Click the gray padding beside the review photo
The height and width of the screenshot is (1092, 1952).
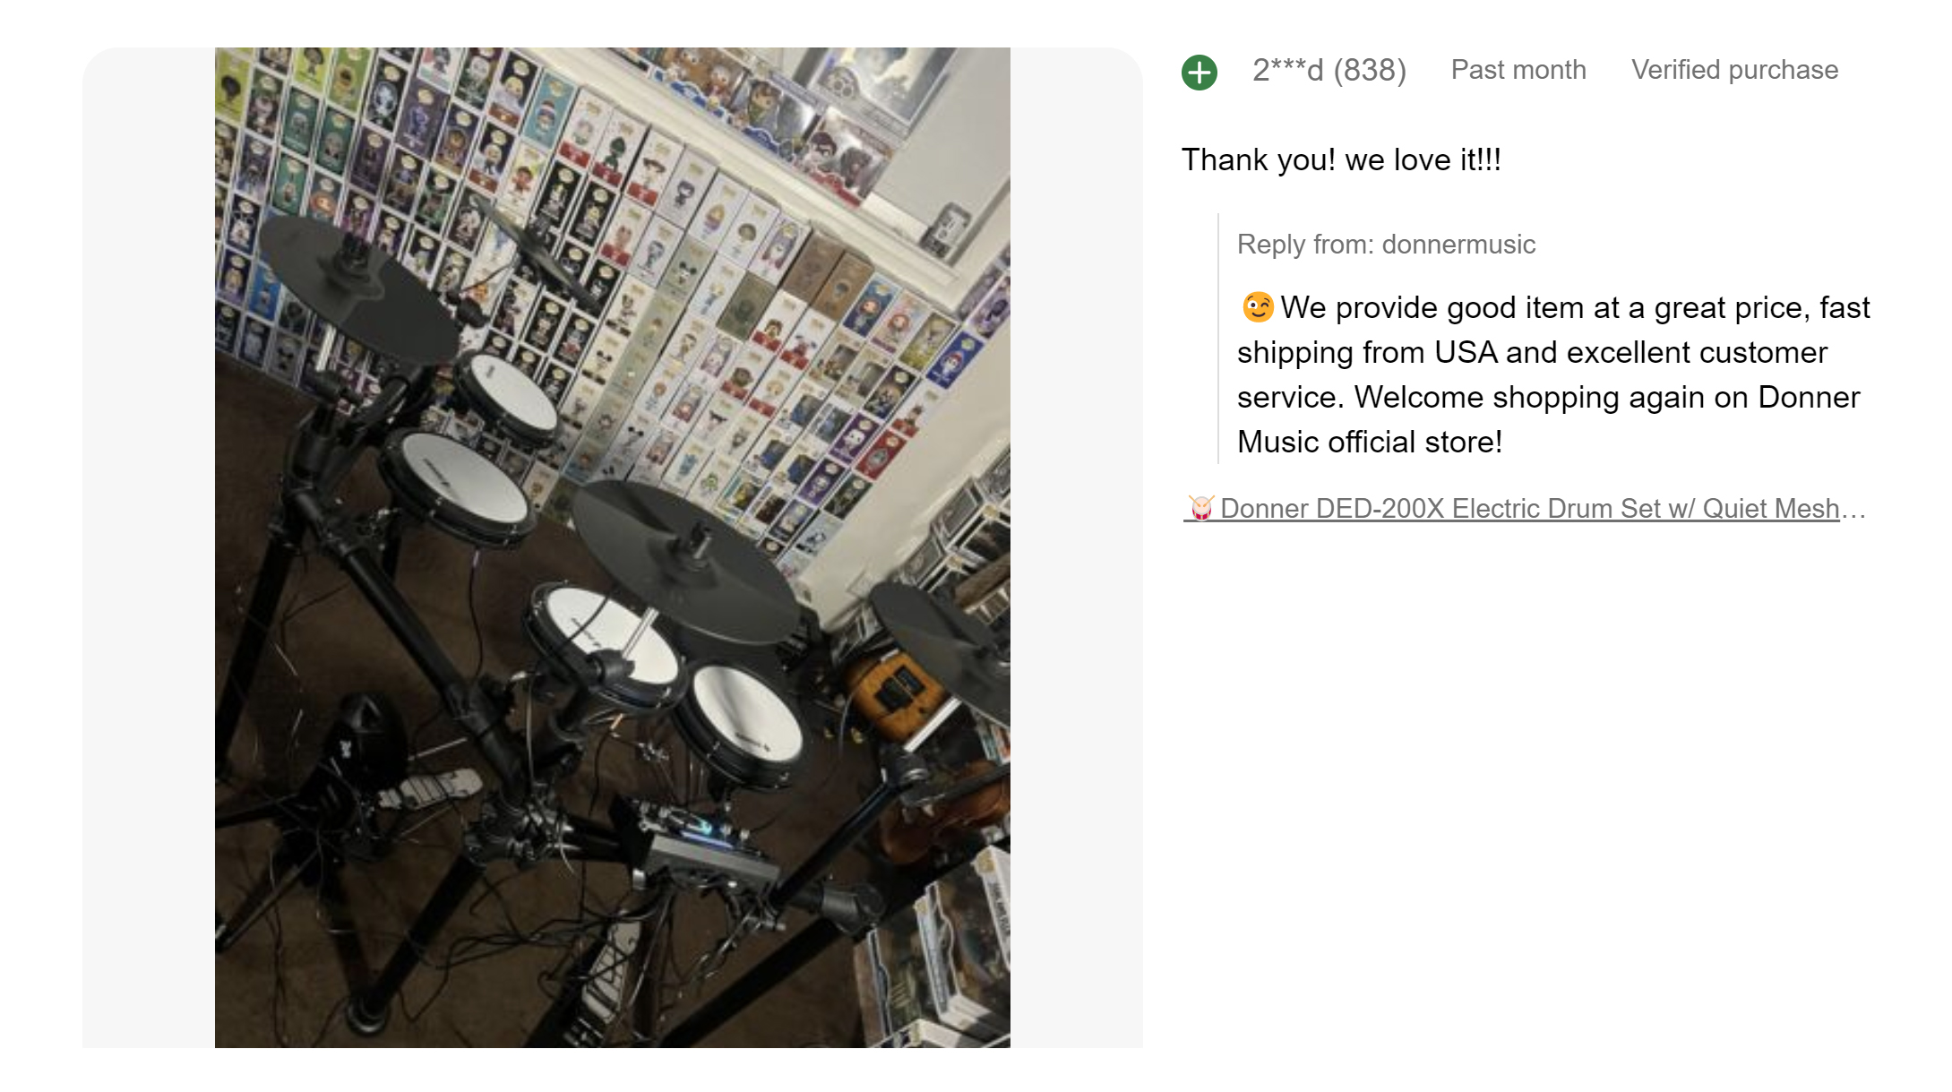tap(149, 547)
